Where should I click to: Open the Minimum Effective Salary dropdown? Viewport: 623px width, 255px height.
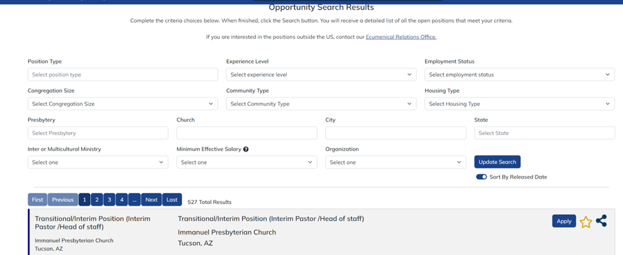(247, 163)
